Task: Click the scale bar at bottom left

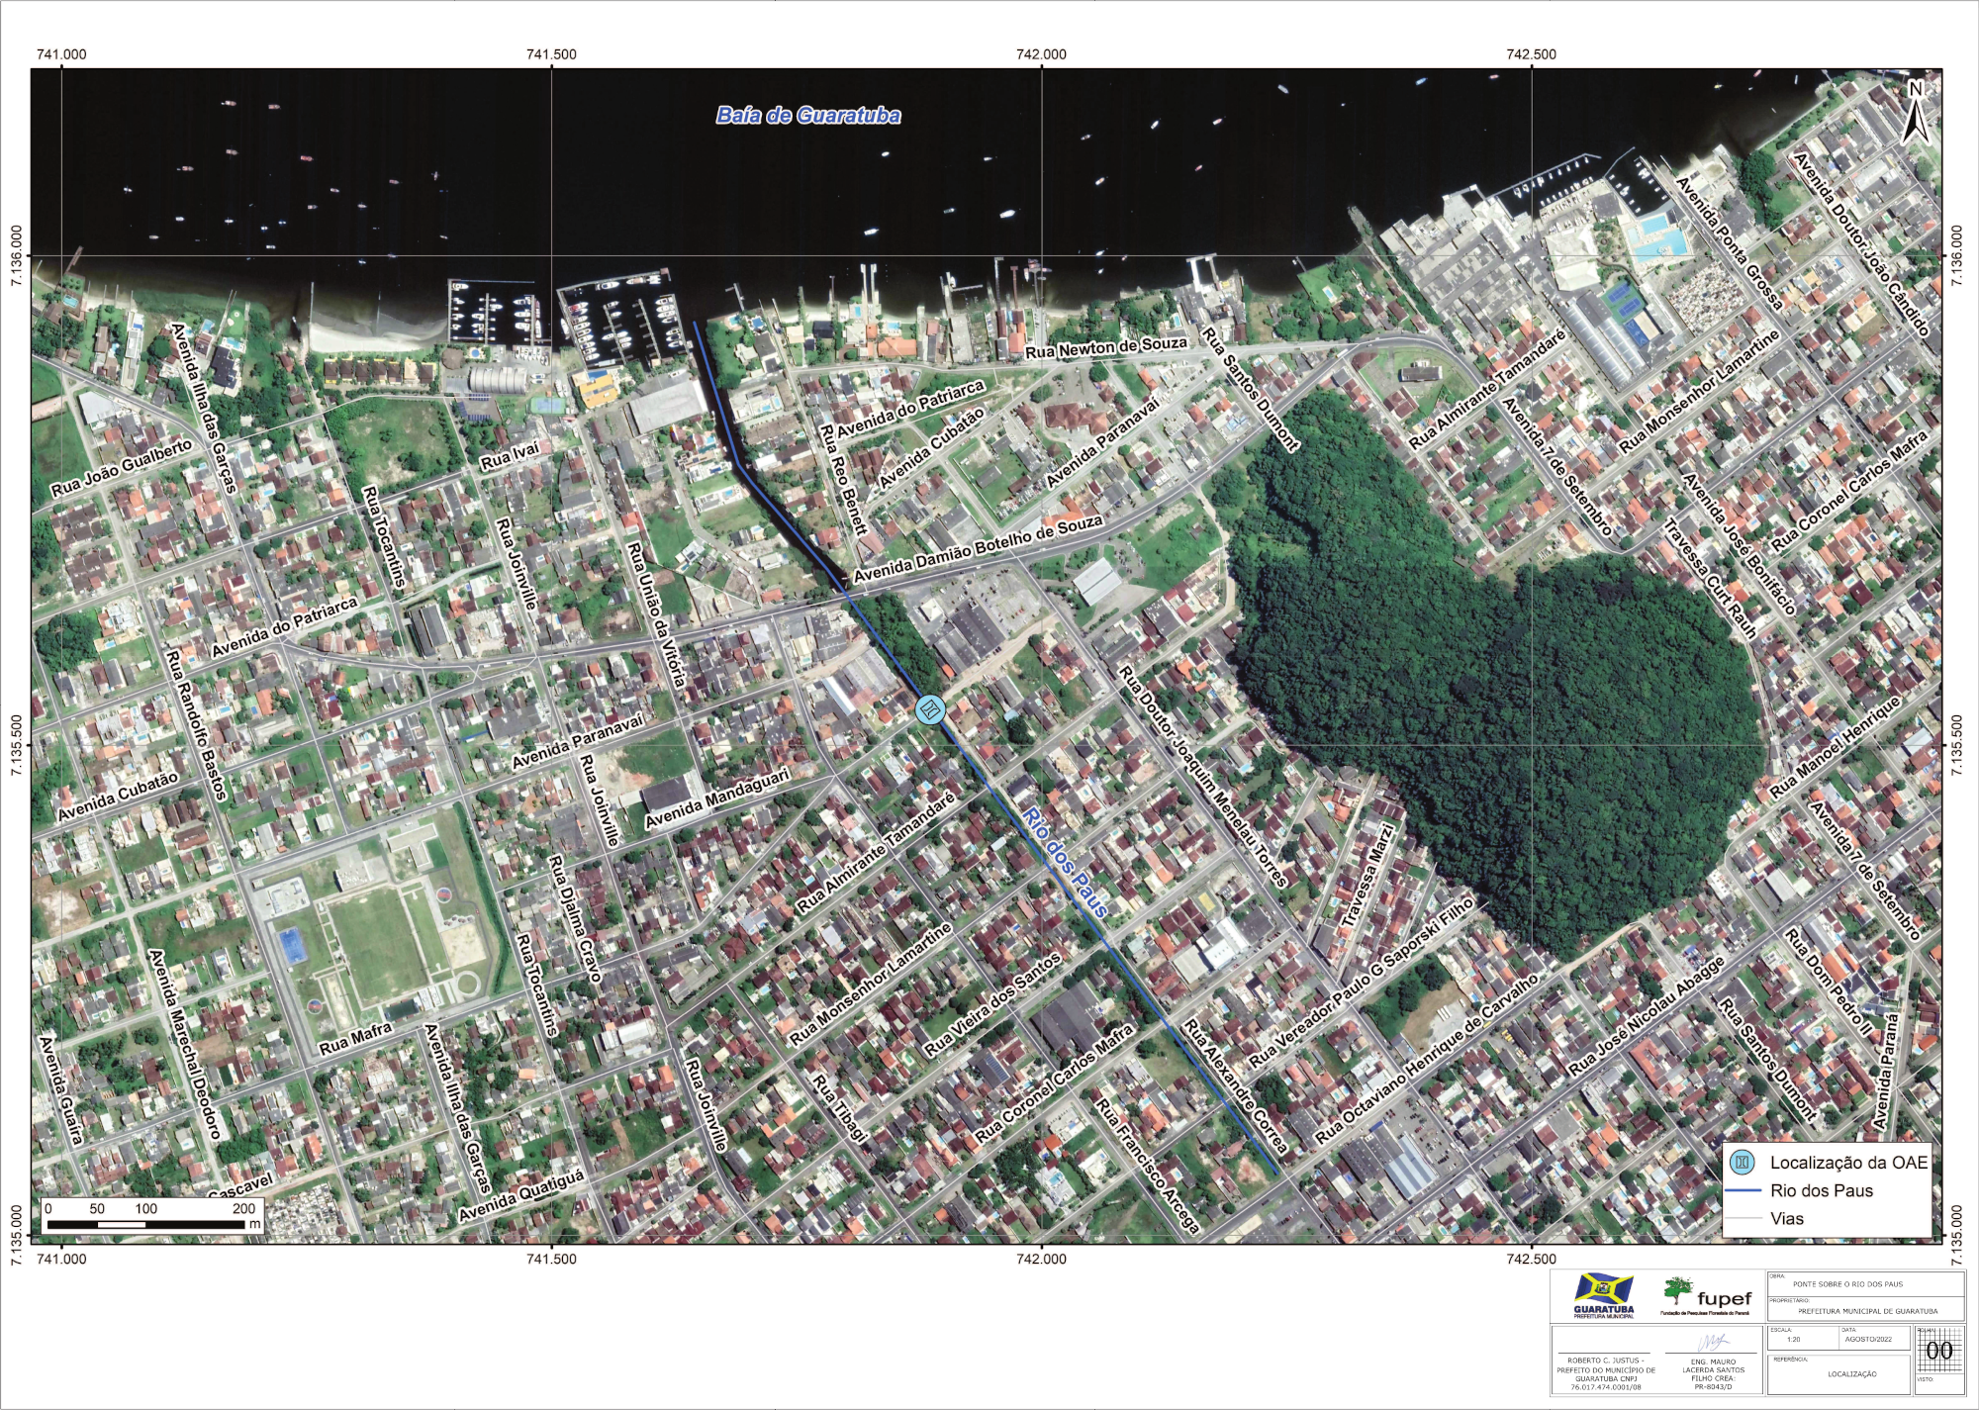Action: [x=145, y=1224]
